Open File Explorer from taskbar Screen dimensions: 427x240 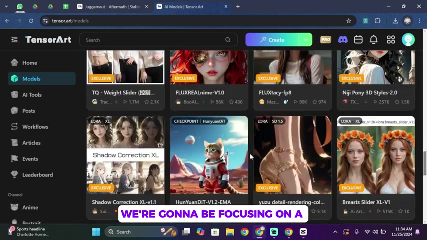point(230,232)
